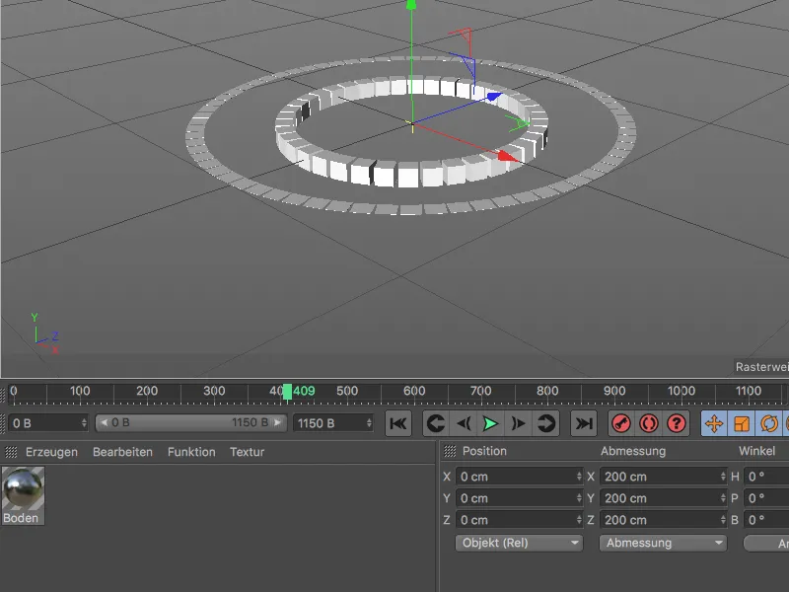789x592 pixels.
Task: Click the Position X stepper arrows
Action: [579, 477]
